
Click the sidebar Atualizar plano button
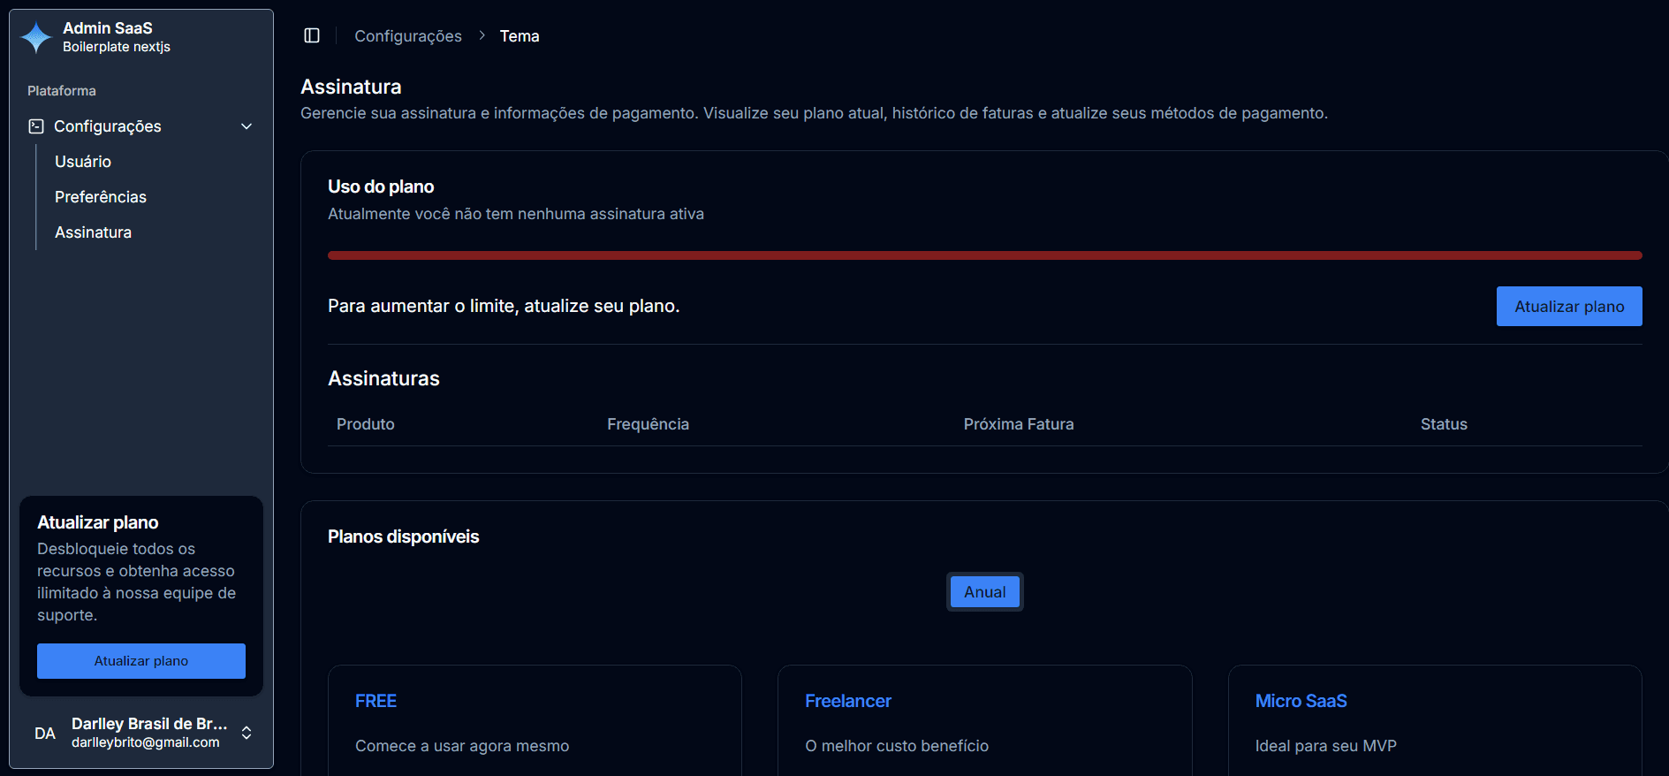[141, 661]
